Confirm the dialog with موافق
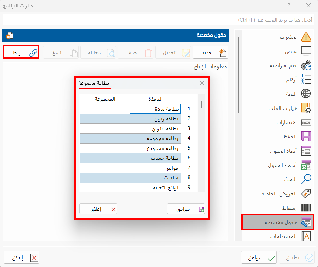Screen dimensions: 318x267 pyautogui.click(x=186, y=209)
